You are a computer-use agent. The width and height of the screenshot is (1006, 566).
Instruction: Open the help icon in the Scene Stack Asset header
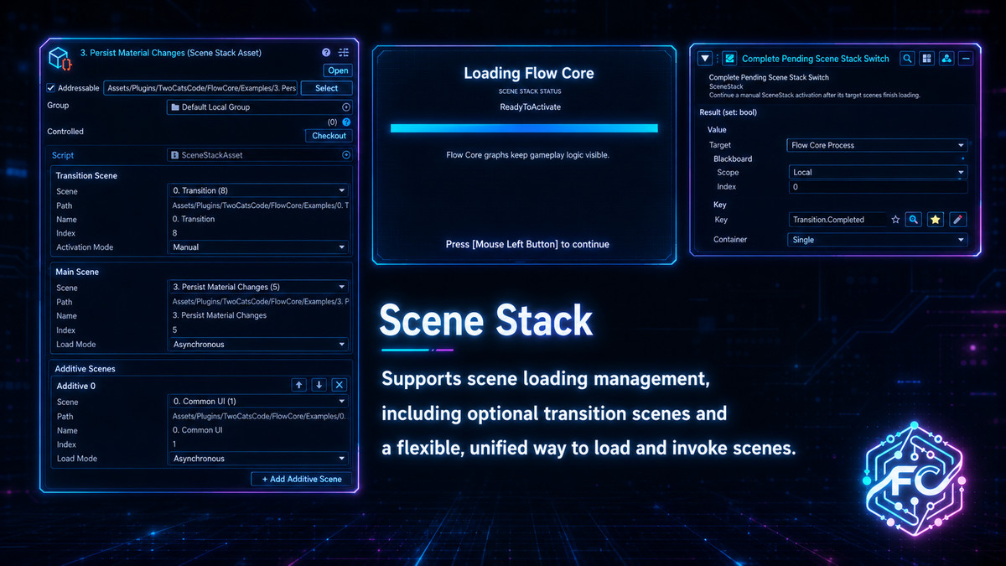[327, 53]
